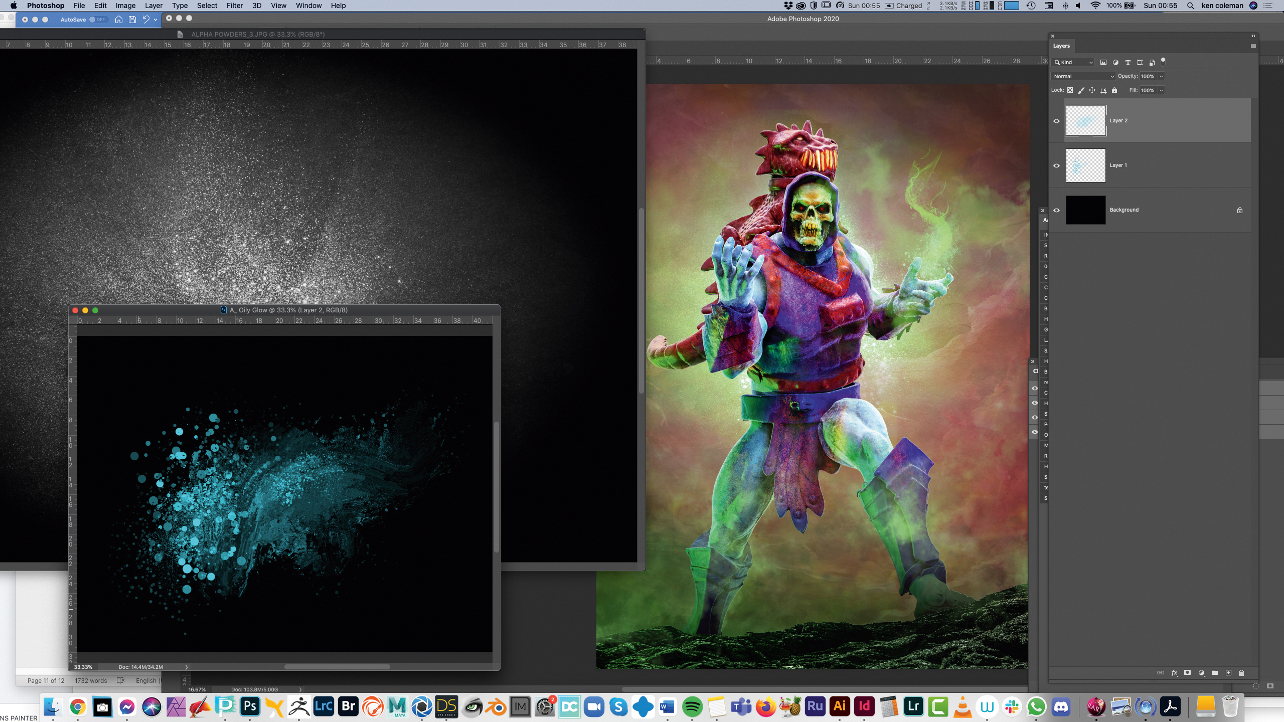The height and width of the screenshot is (722, 1284).
Task: Open the Window menu
Action: click(x=308, y=6)
